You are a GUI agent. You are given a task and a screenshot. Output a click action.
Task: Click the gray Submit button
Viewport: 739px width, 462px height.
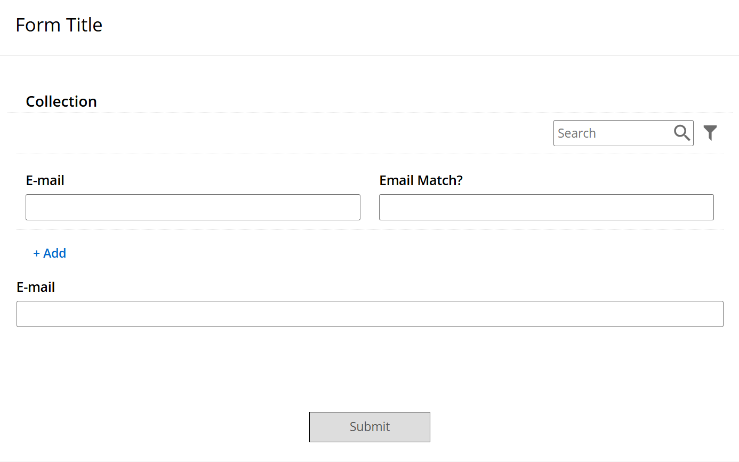[369, 427]
